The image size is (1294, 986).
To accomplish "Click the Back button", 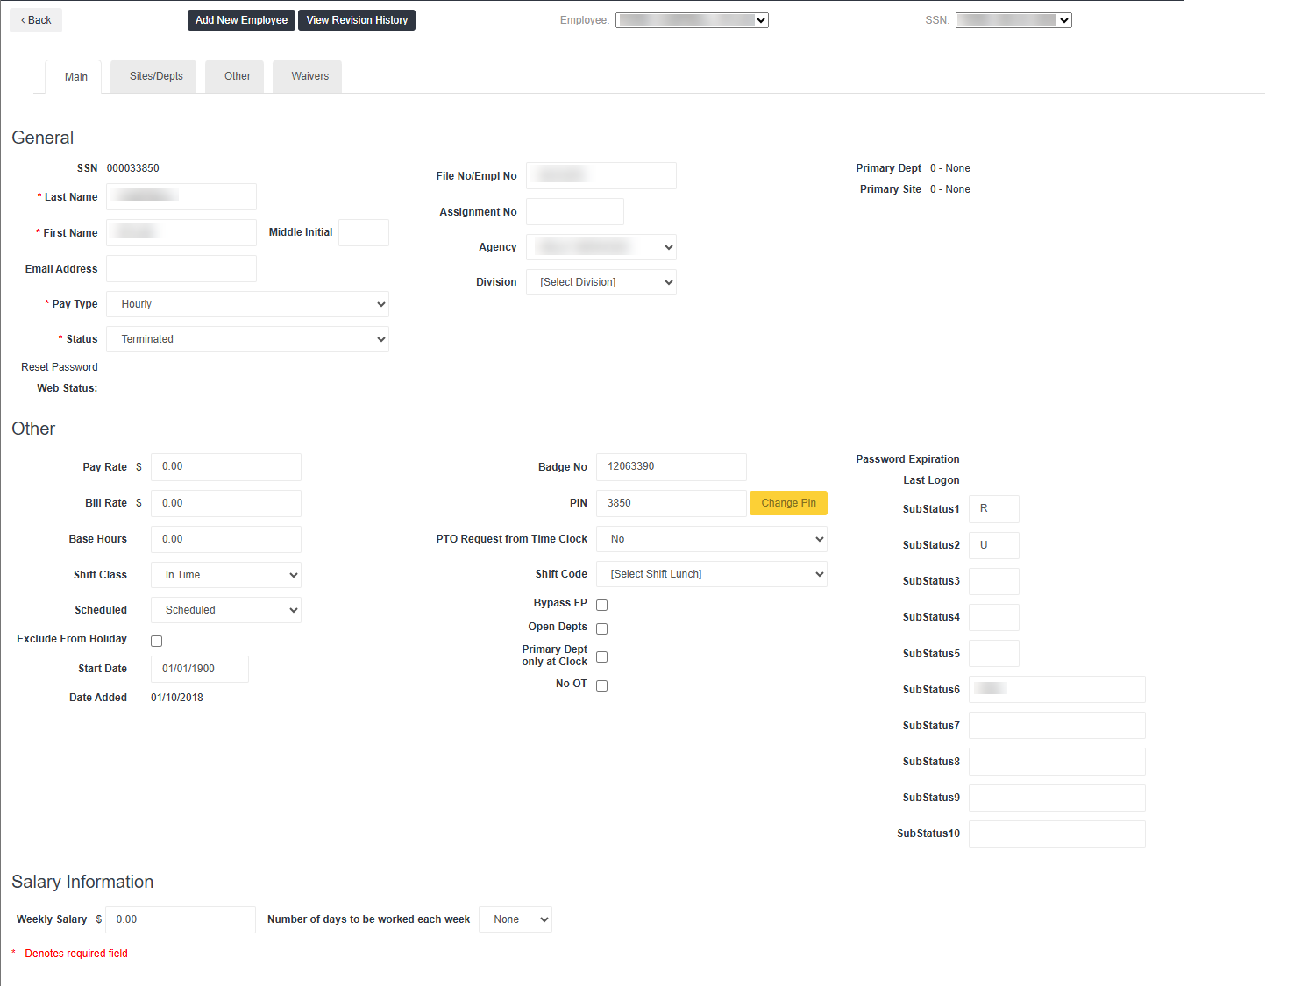I will (36, 20).
